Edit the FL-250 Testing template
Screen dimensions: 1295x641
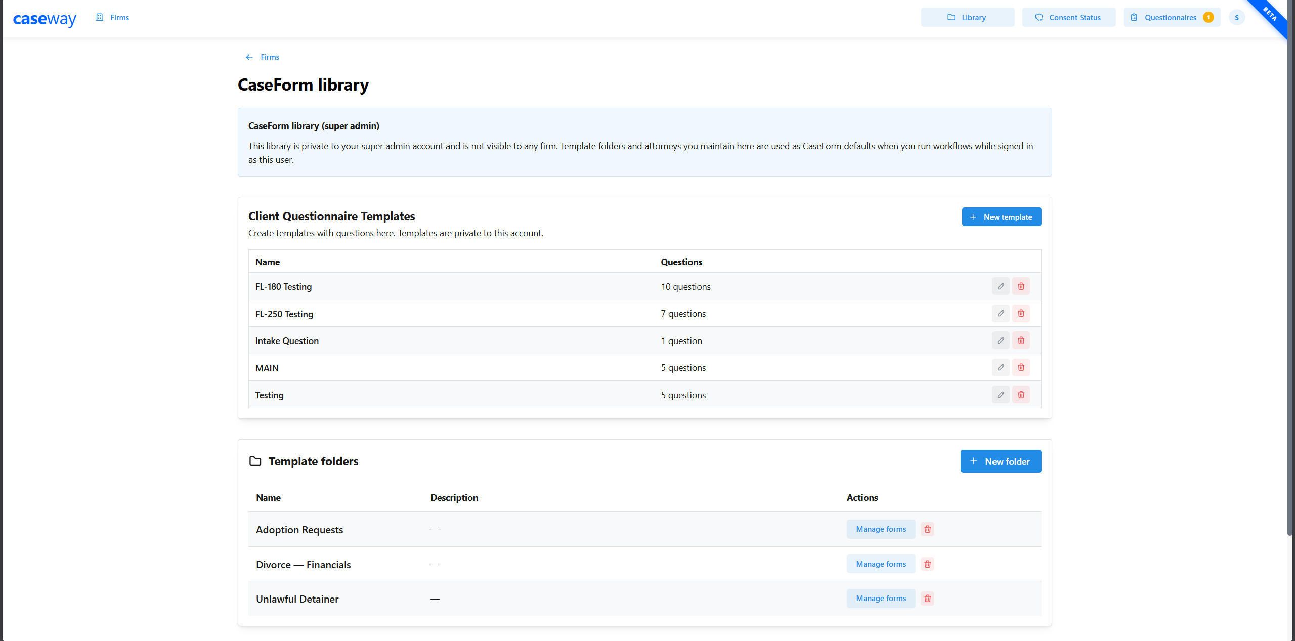(x=1001, y=313)
